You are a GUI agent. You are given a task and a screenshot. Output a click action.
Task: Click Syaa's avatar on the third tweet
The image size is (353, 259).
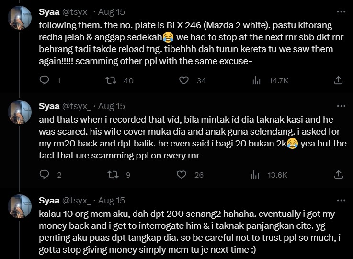click(x=21, y=208)
